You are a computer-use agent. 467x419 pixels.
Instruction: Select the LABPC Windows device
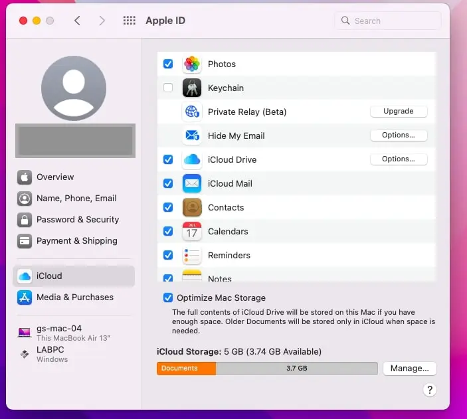point(74,354)
